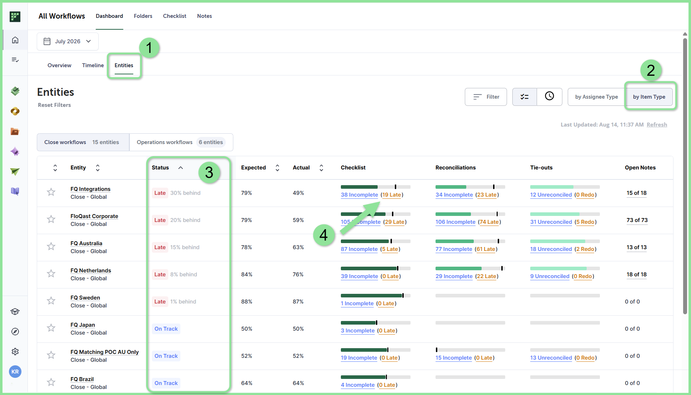Open the Notes tab
Screen dimensions: 691x395
tap(204, 16)
